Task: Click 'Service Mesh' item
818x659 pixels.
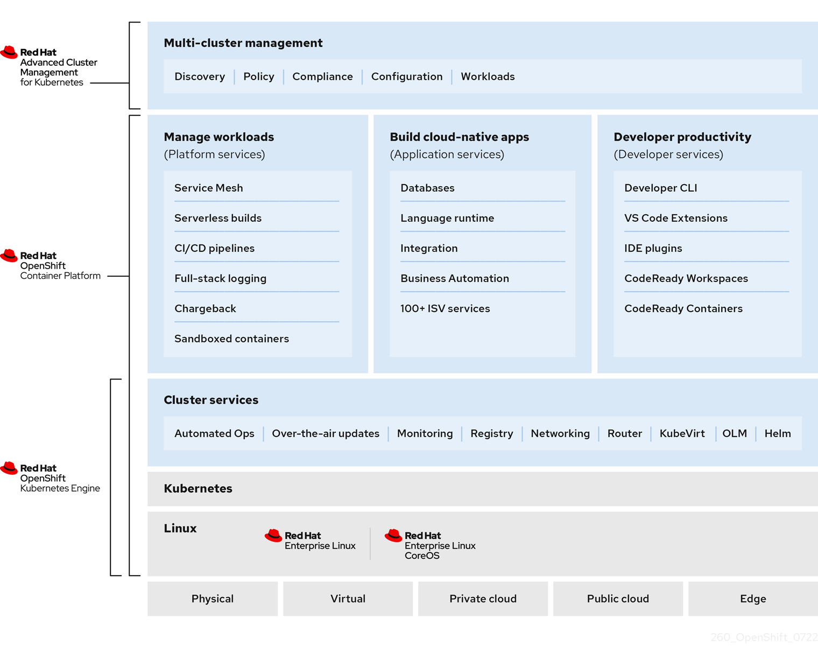Action: coord(209,188)
